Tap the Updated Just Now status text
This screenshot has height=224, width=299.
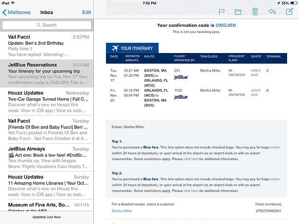(x=47, y=217)
